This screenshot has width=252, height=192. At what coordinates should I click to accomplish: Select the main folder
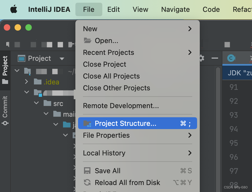click(x=64, y=114)
